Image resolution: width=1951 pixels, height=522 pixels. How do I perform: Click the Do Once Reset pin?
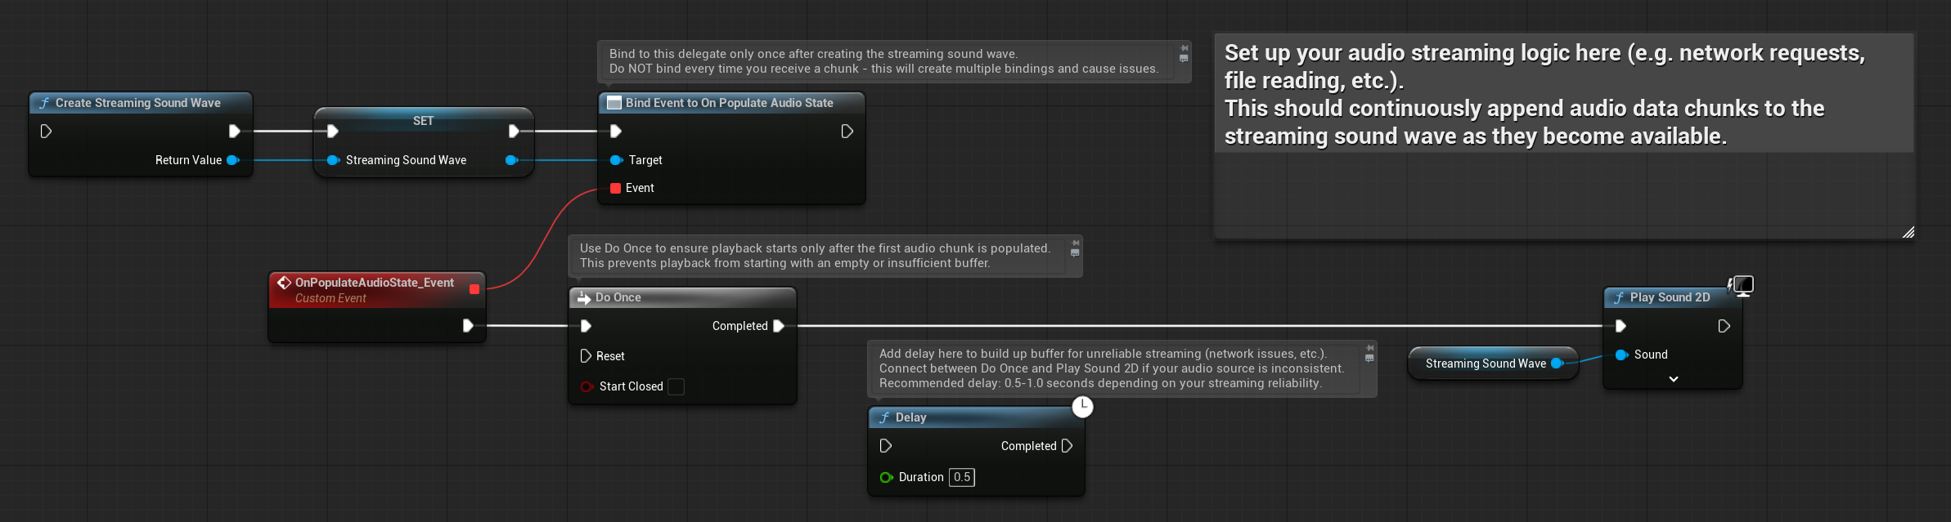(x=586, y=356)
